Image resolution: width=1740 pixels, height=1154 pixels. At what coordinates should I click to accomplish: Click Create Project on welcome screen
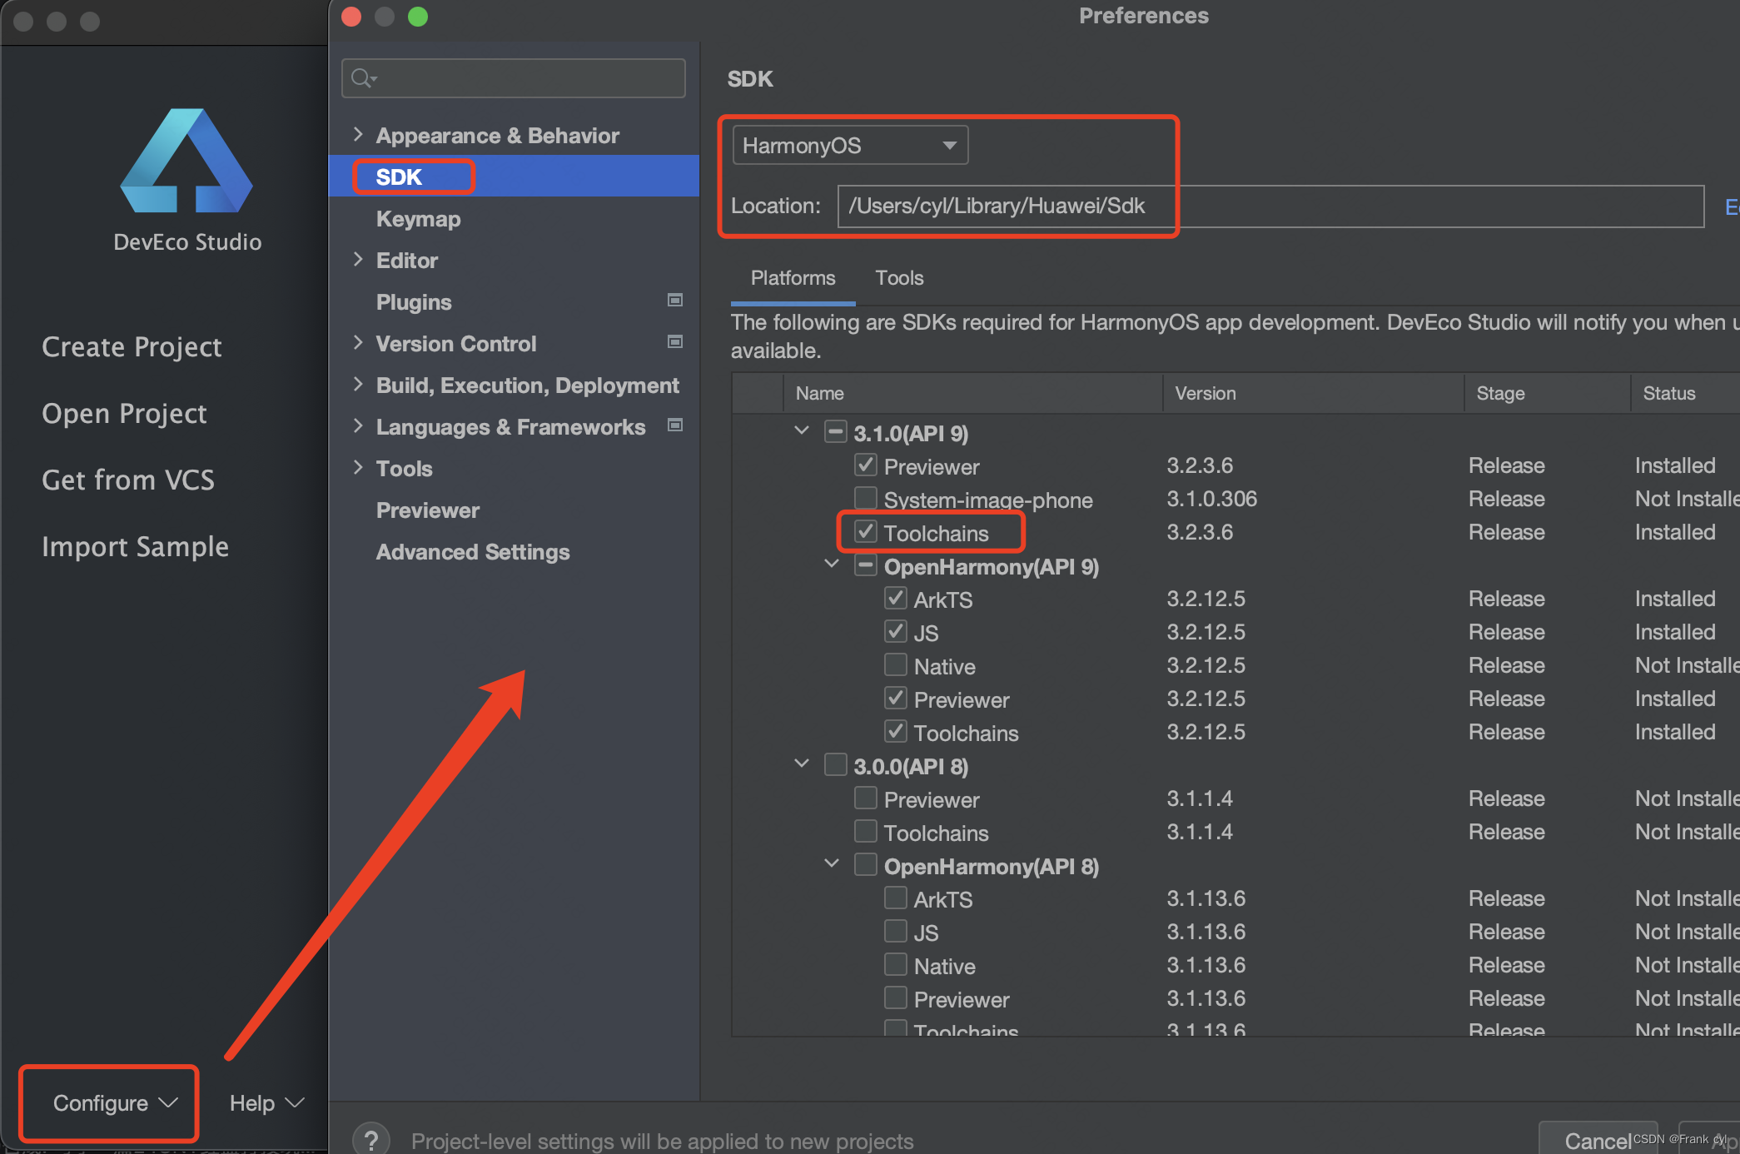click(132, 347)
